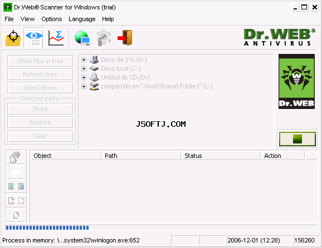Click the Dr.Web spider logo image
The height and width of the screenshot is (248, 322).
296,82
